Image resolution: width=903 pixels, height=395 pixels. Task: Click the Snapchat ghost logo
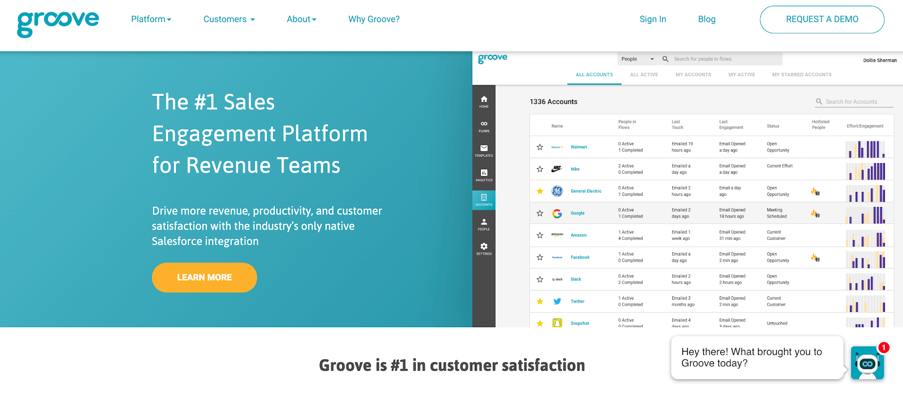[x=557, y=323]
